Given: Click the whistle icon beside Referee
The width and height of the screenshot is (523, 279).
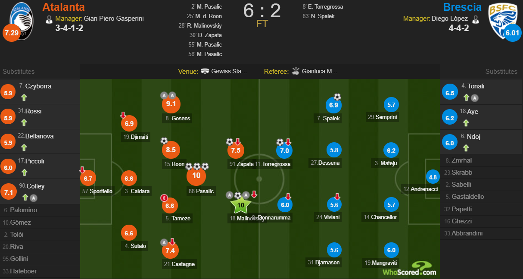Looking at the screenshot, I should click(296, 72).
